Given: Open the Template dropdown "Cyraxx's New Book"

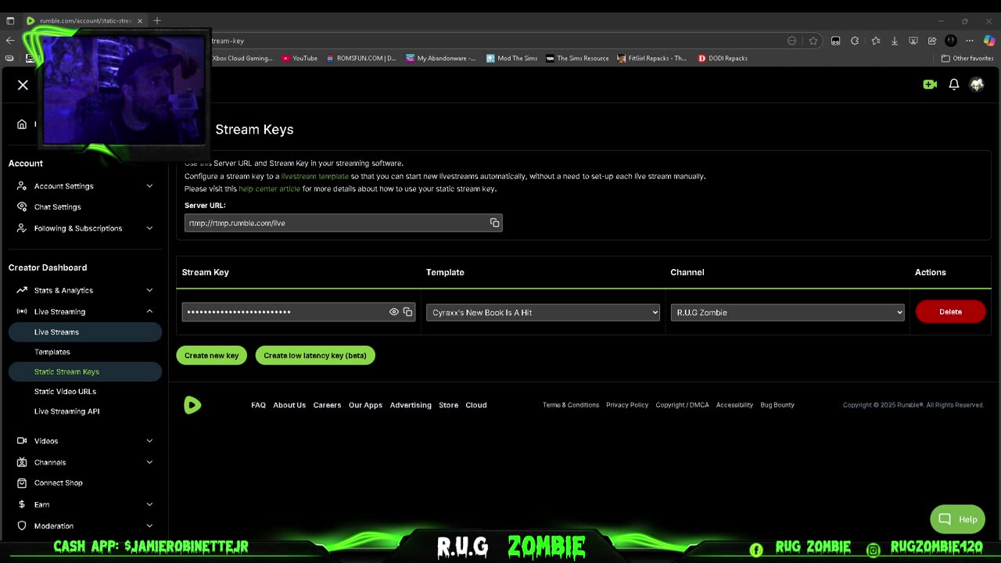Looking at the screenshot, I should click(x=544, y=312).
